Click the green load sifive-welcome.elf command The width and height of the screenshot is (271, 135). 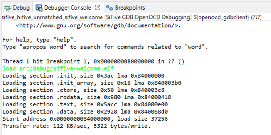(58, 68)
